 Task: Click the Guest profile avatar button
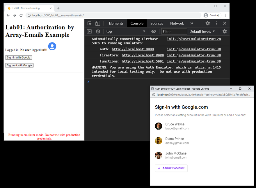tap(212, 15)
